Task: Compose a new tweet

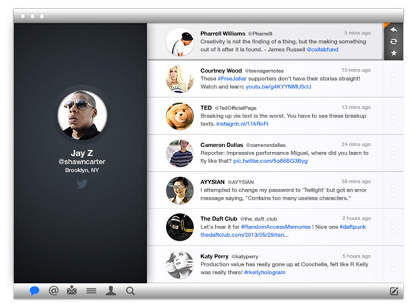Action: point(394,291)
